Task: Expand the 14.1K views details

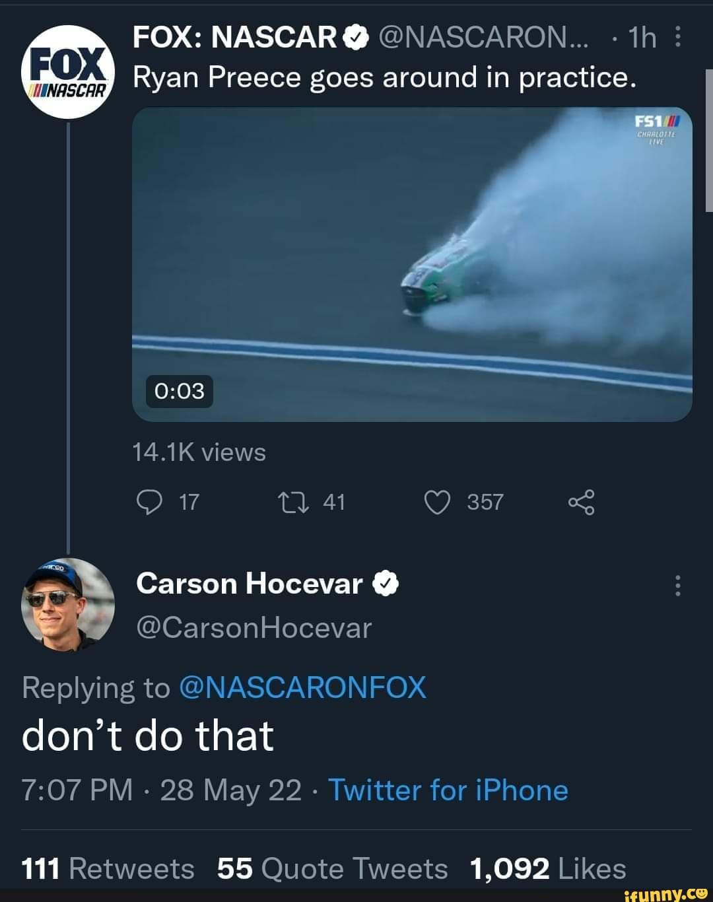Action: tap(198, 452)
